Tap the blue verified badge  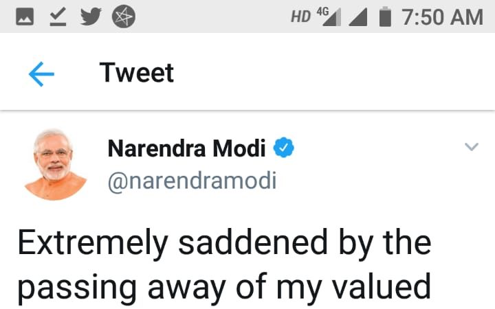click(x=285, y=148)
